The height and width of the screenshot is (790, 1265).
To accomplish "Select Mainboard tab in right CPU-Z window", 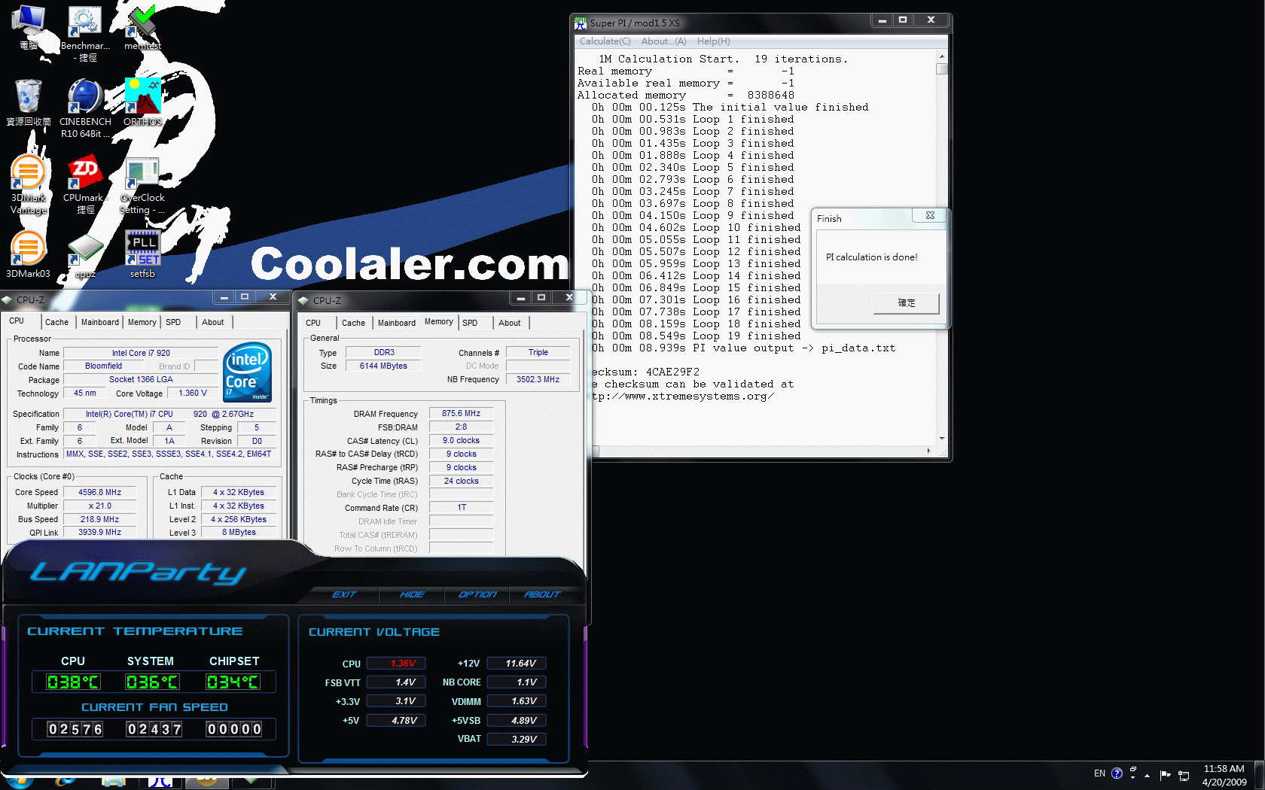I will pos(397,323).
